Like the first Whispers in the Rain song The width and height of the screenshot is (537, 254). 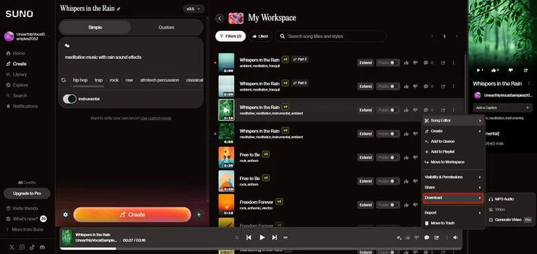(406, 63)
